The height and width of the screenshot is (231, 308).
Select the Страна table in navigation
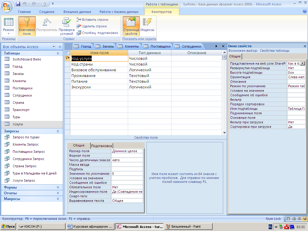32,103
